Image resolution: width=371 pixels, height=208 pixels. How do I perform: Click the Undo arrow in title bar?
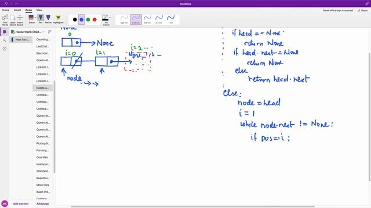6,3
